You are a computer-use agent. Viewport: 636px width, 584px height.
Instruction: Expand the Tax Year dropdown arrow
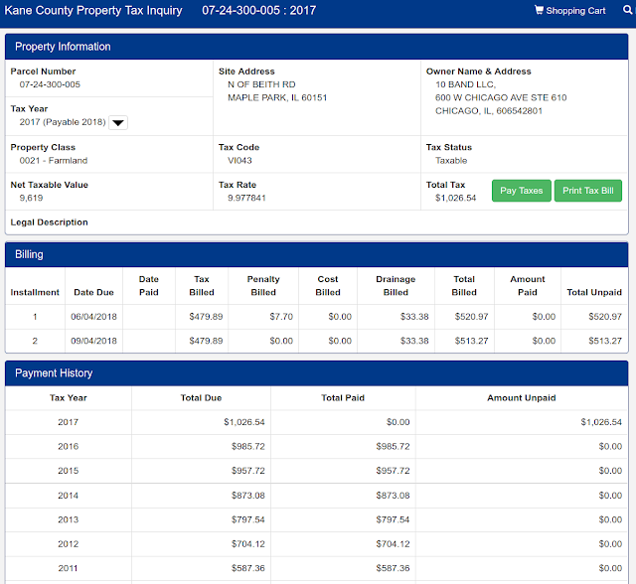tap(118, 123)
